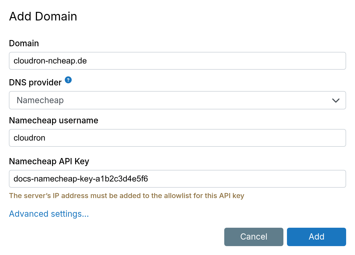Focus the Namecheap username field
Image resolution: width=355 pixels, height=255 pixels.
pyautogui.click(x=177, y=138)
